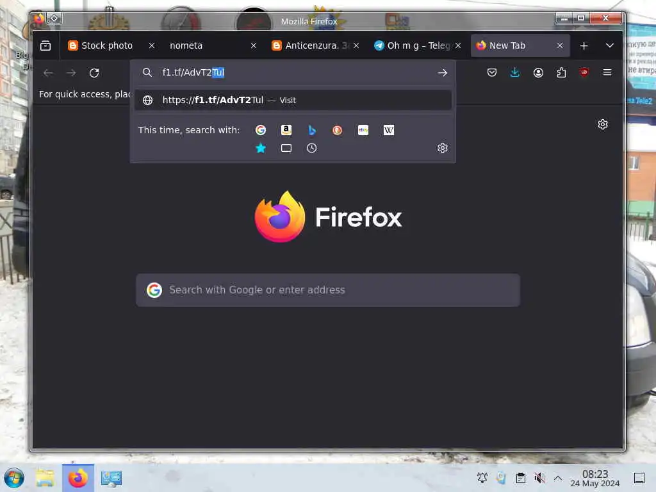
Task: Search in Bookmarks with star icon
Action: [x=261, y=148]
